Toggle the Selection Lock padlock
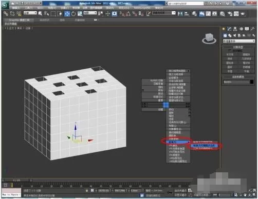258x199 pixels. pos(87,190)
